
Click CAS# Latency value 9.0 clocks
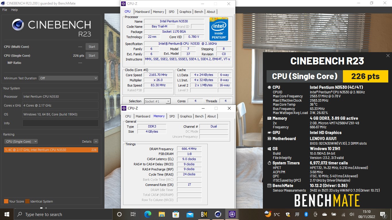189,159
